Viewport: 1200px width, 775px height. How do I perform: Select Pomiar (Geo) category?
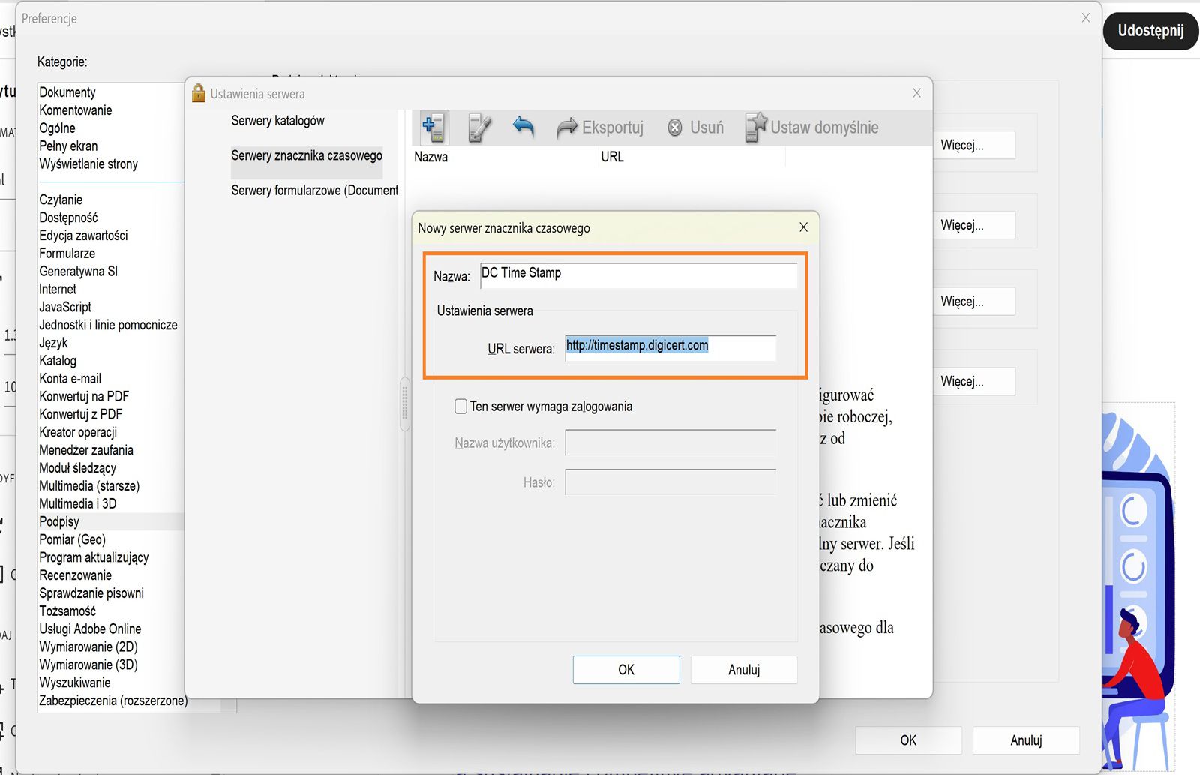coord(73,540)
